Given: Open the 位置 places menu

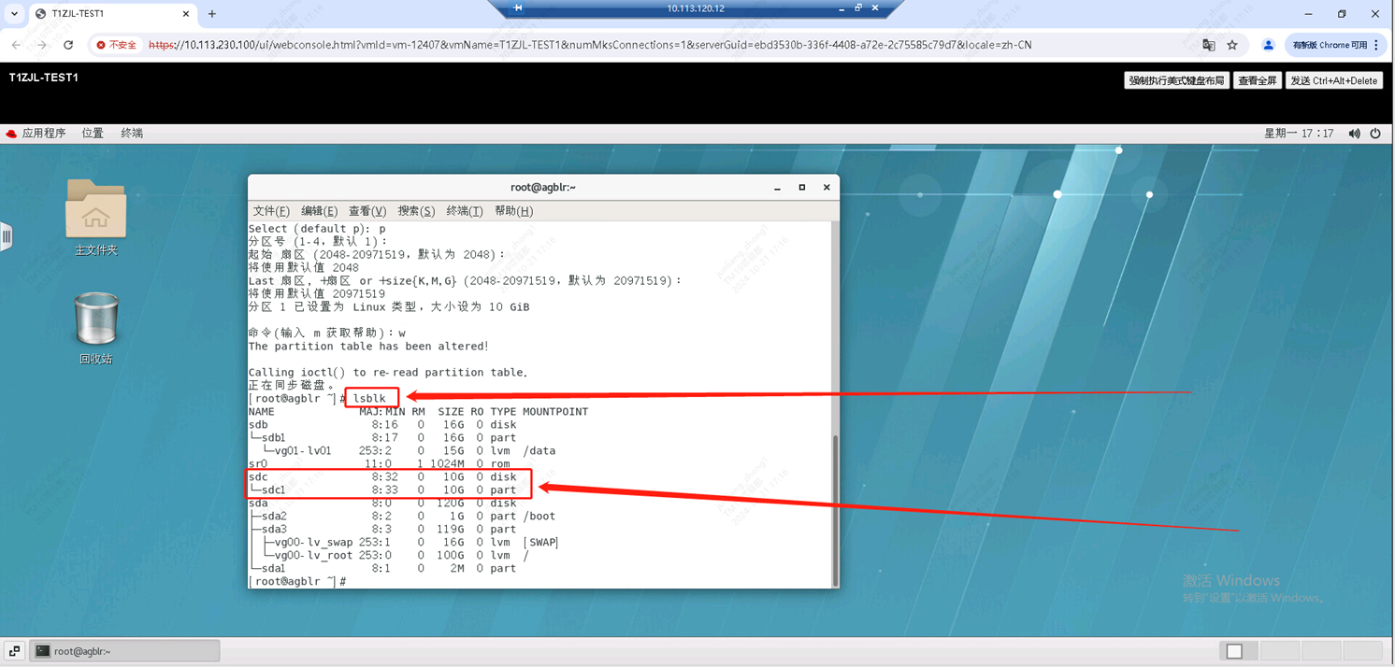Looking at the screenshot, I should pyautogui.click(x=93, y=134).
